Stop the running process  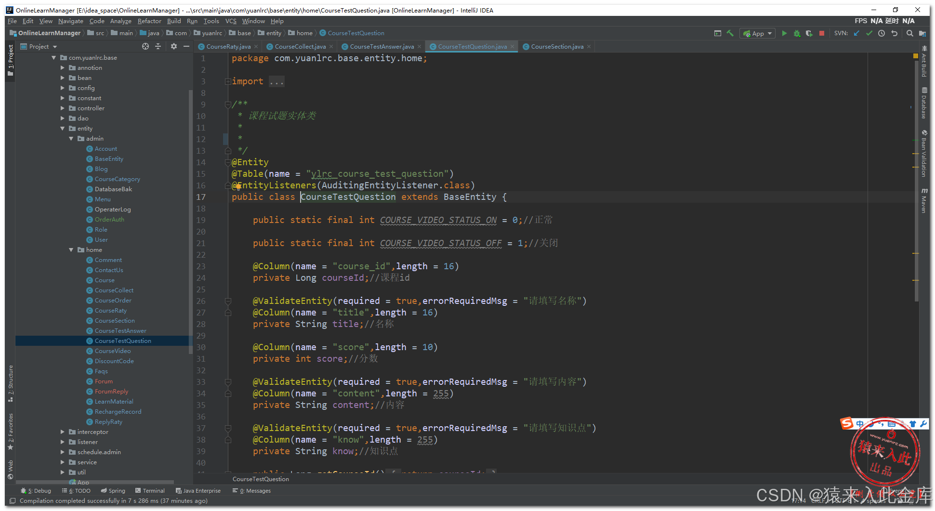[822, 33]
